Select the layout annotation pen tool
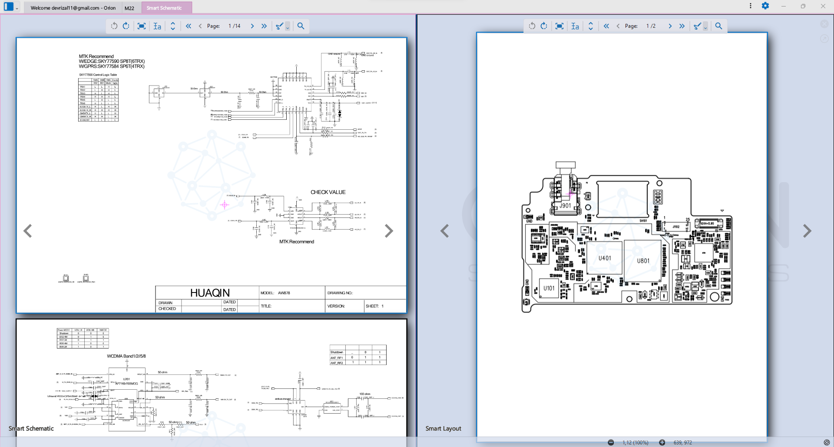This screenshot has width=834, height=447. [x=697, y=26]
